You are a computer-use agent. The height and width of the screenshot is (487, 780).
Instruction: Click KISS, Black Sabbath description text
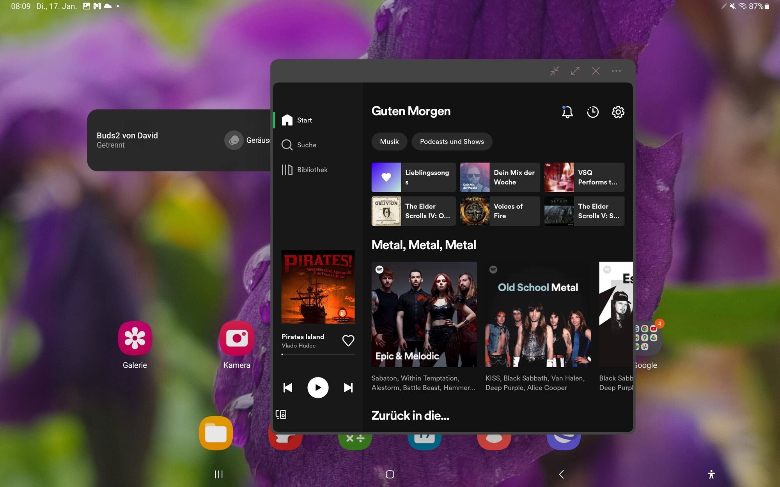click(535, 383)
